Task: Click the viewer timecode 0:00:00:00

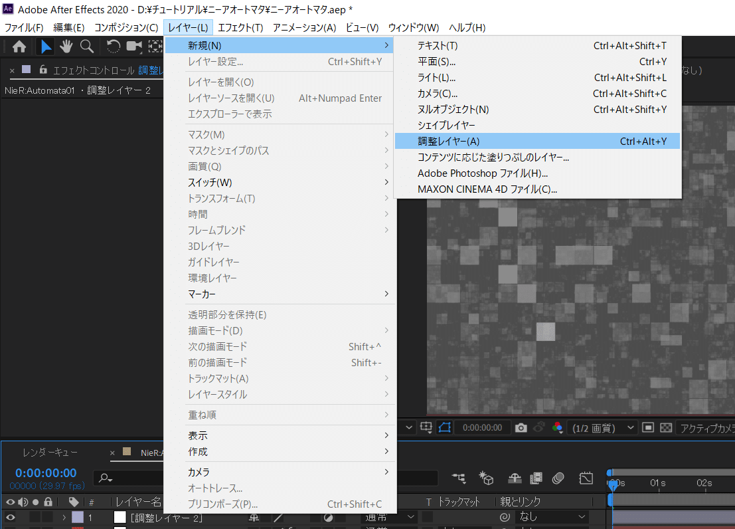Action: coord(482,427)
